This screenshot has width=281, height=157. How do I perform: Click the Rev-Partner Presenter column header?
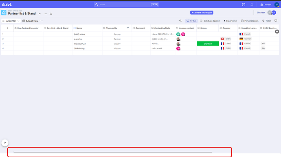click(29, 28)
